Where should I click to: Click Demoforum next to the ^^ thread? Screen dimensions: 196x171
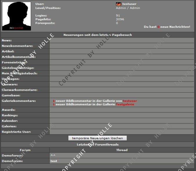point(12,156)
